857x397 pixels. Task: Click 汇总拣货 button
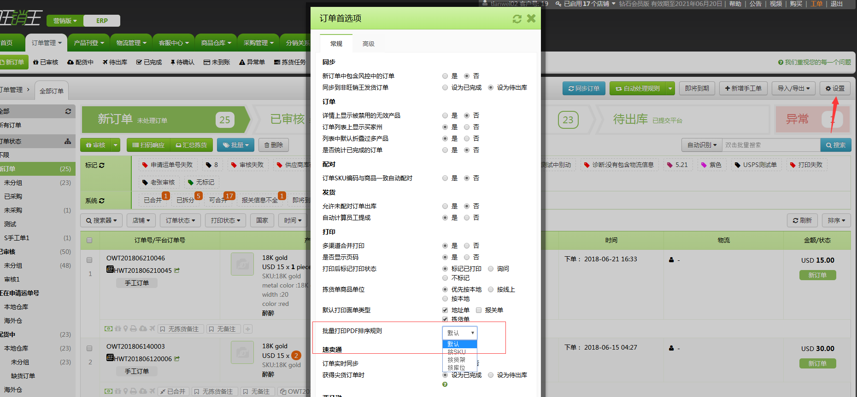point(191,145)
